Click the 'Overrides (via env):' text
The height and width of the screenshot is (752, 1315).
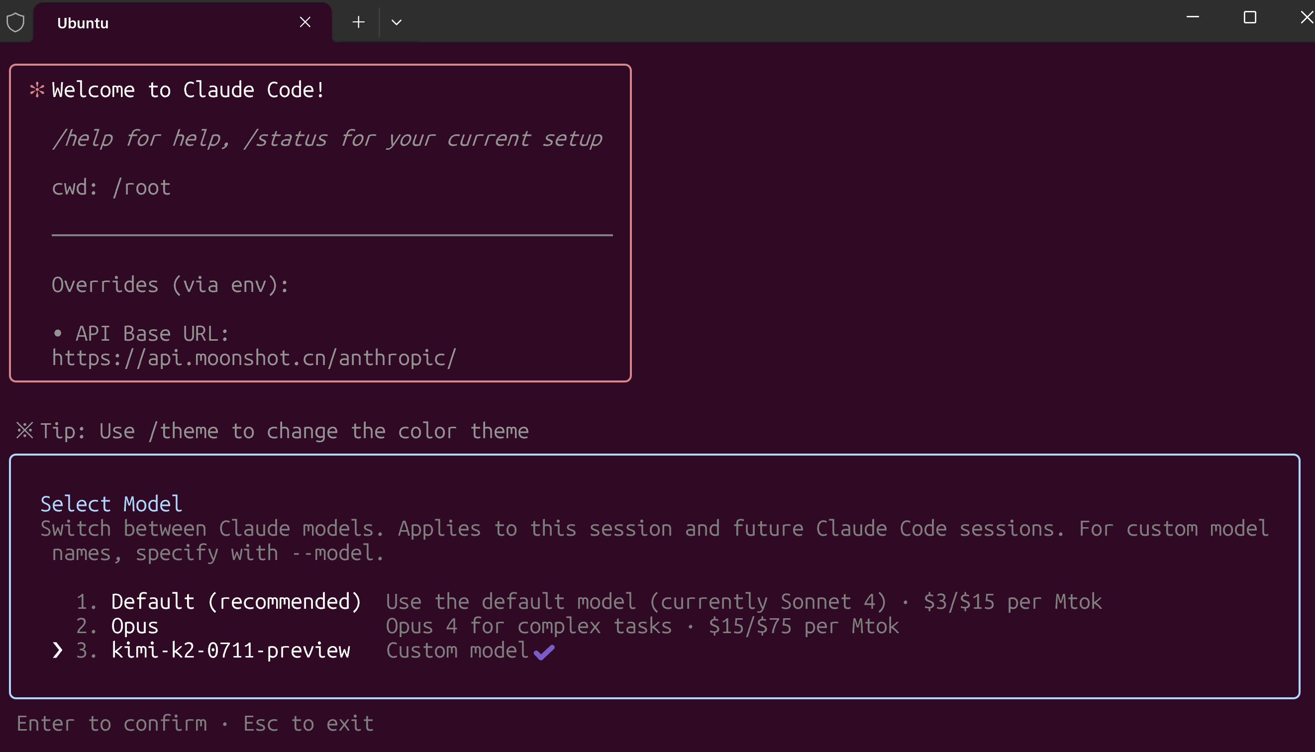pyautogui.click(x=171, y=285)
